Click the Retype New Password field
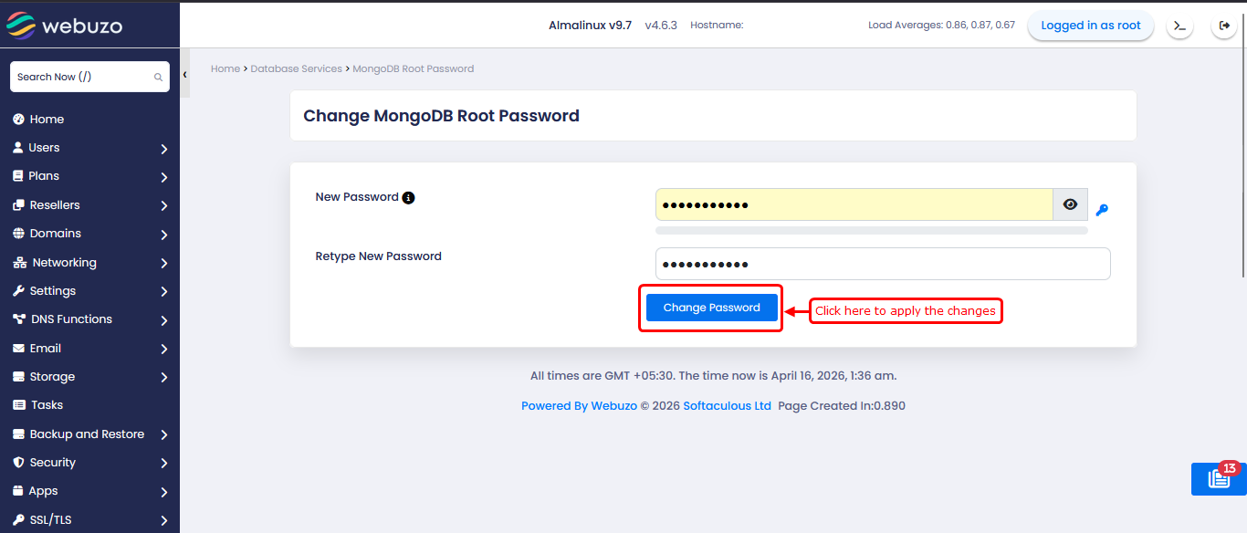 (x=882, y=264)
